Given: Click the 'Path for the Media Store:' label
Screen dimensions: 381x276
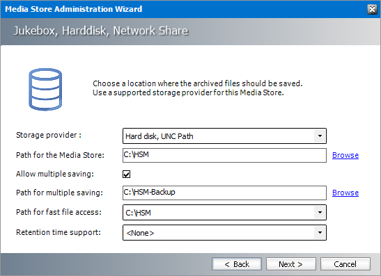Looking at the screenshot, I should pyautogui.click(x=60, y=155).
